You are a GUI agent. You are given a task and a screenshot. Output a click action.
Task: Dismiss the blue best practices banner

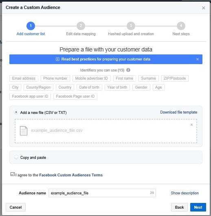(x=198, y=59)
